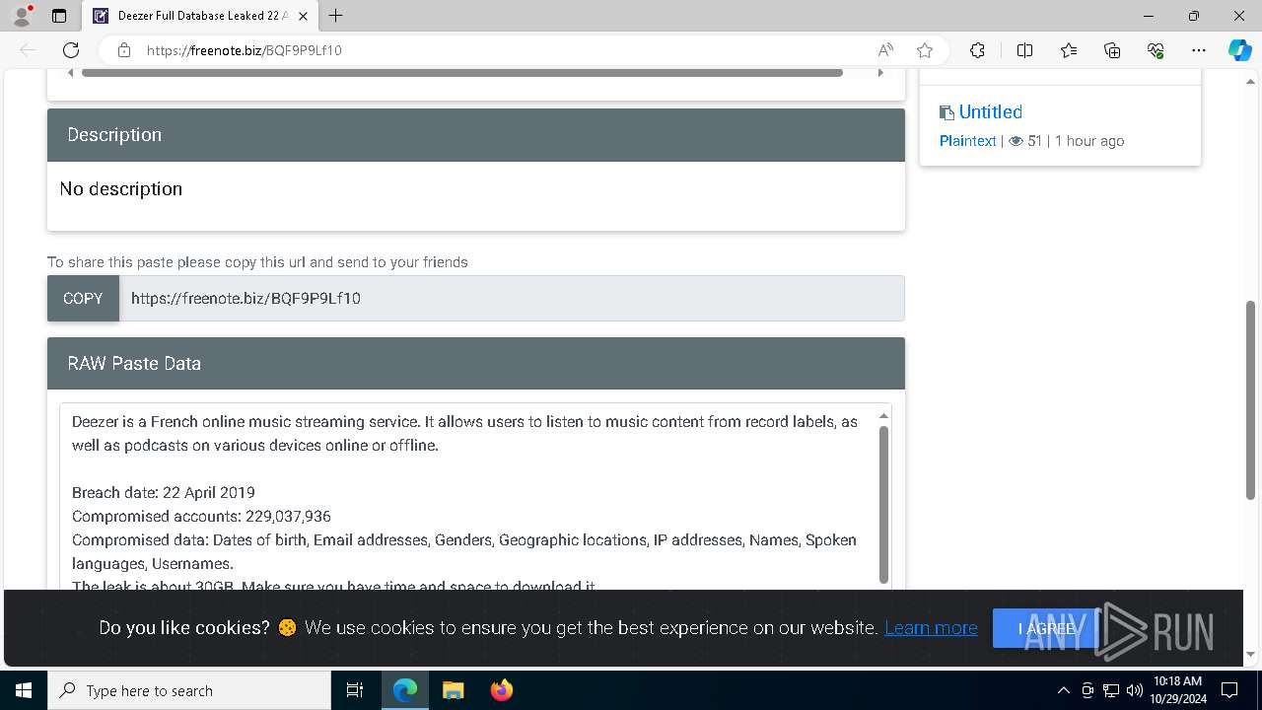Select the Deezer Full Database Leaked tab
The height and width of the screenshot is (710, 1262).
pyautogui.click(x=201, y=16)
